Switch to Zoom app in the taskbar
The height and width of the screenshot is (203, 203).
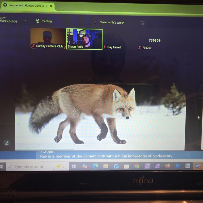198,166
